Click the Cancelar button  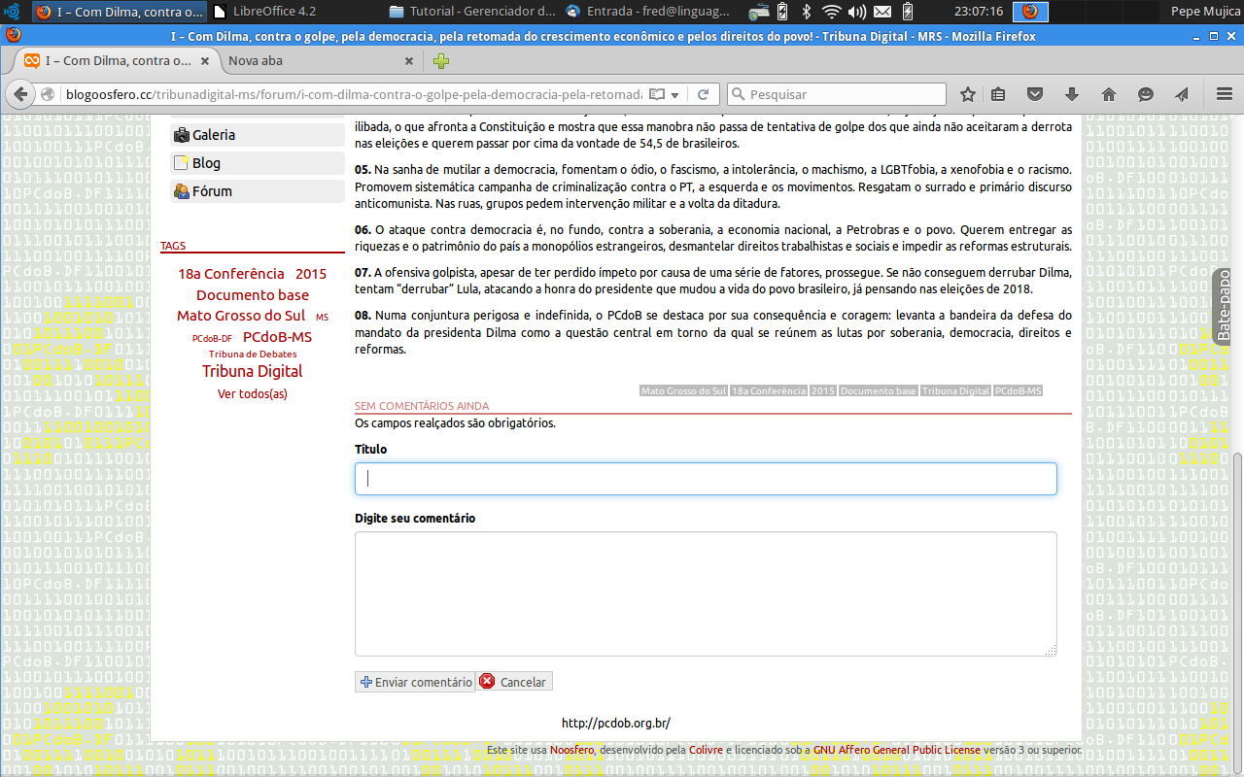click(x=514, y=682)
